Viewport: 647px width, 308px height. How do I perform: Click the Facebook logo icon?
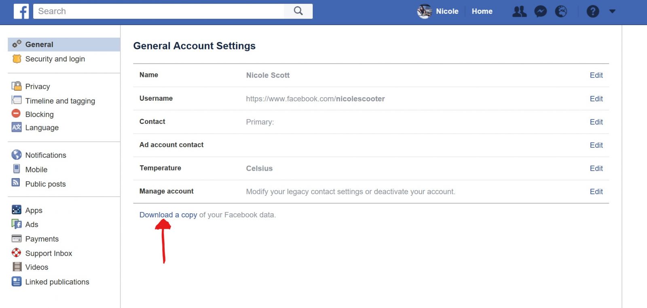tap(21, 11)
